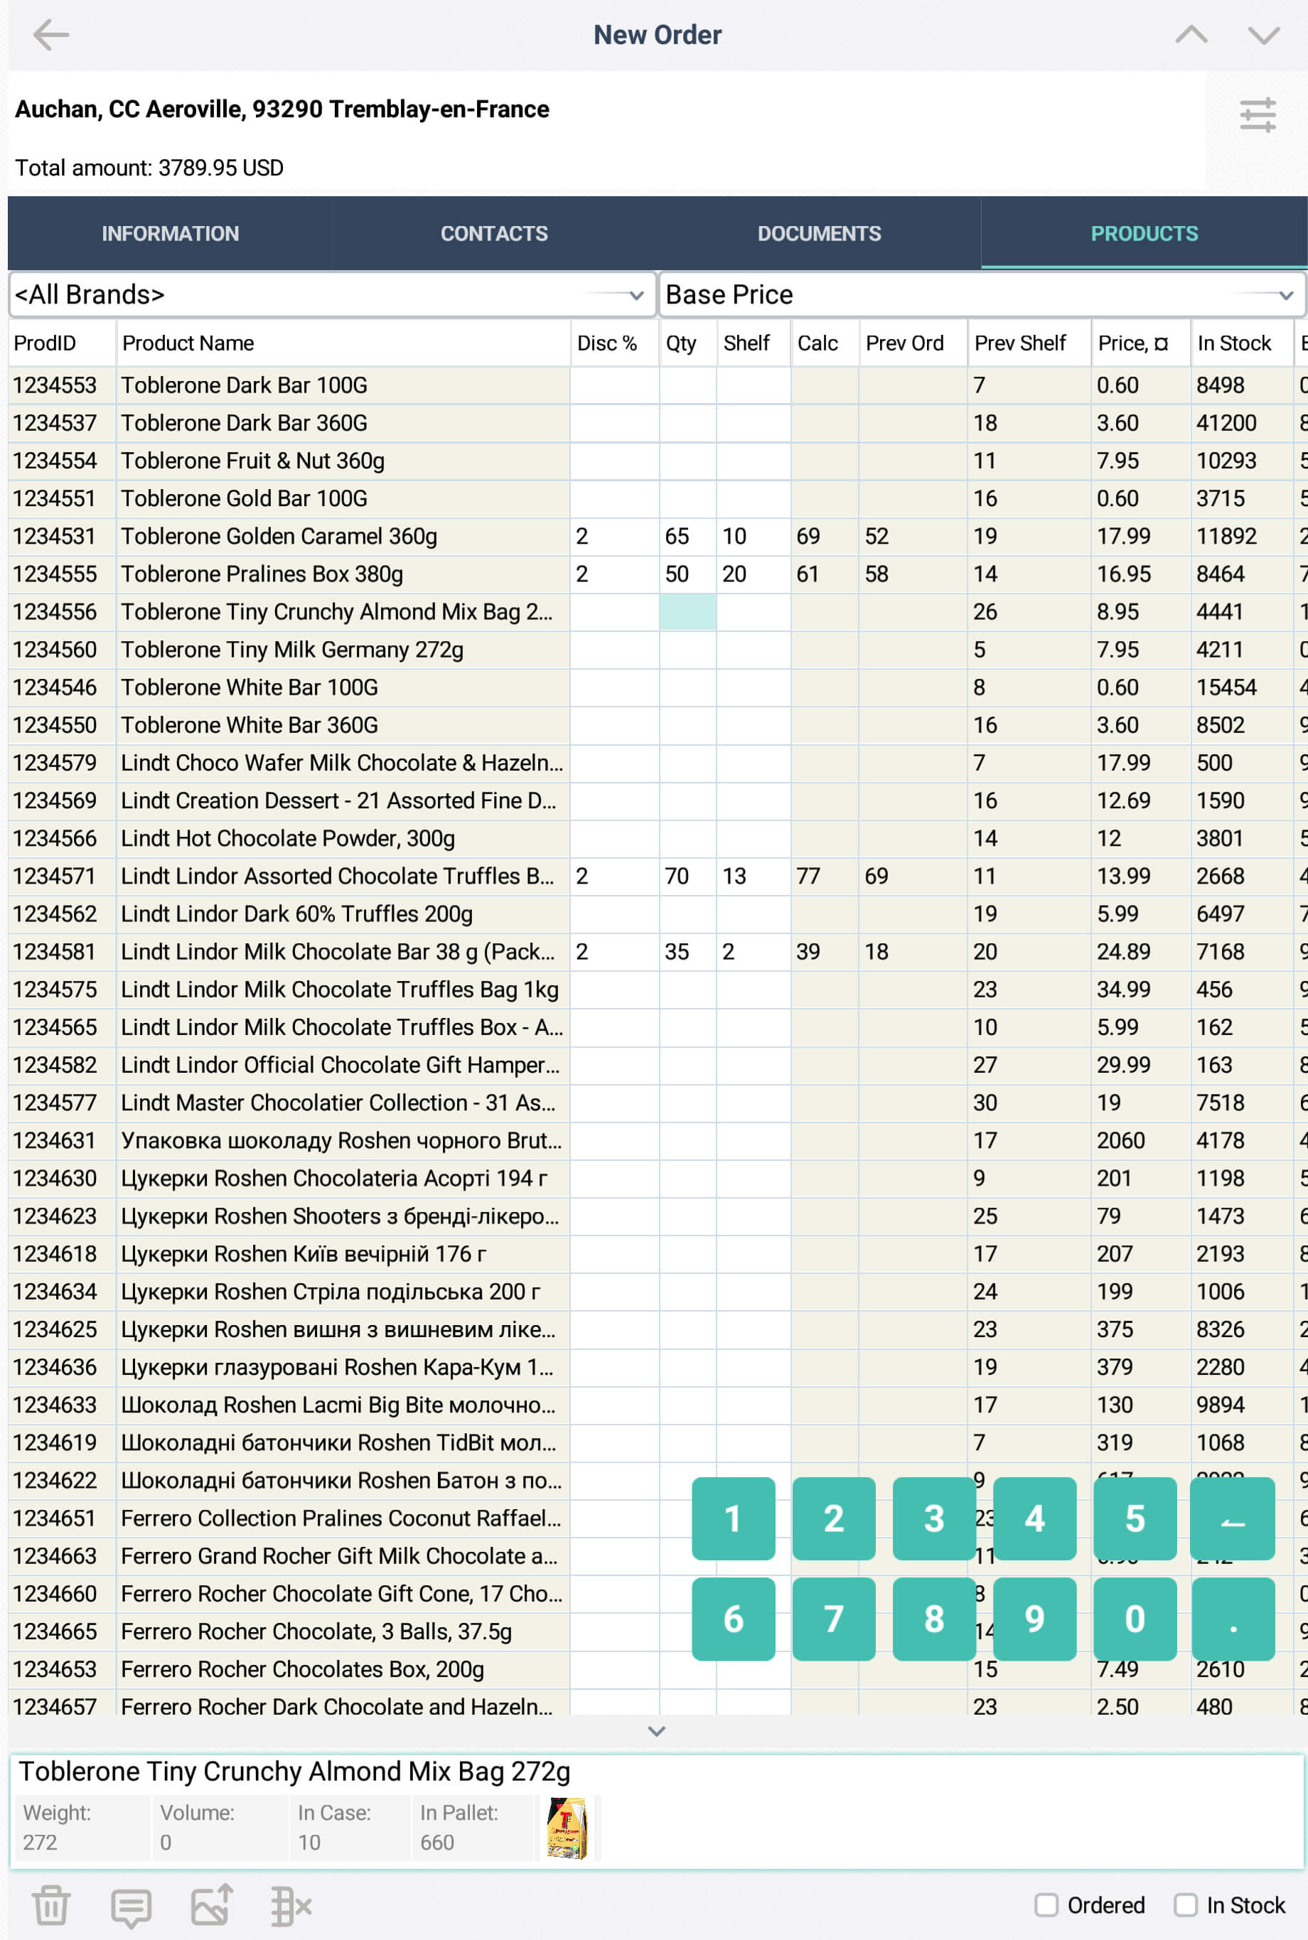Click the clear column icon

[x=291, y=1907]
